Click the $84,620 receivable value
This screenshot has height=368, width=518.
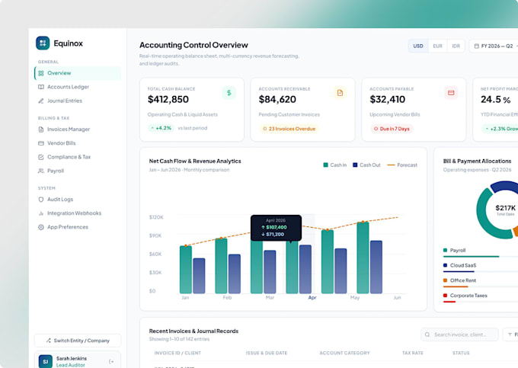[277, 100]
